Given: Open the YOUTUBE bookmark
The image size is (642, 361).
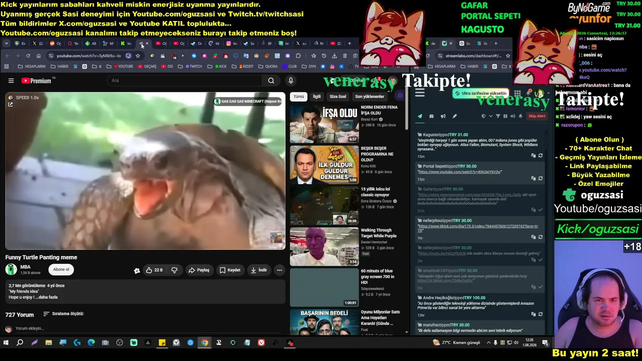Looking at the screenshot, I should 123,66.
